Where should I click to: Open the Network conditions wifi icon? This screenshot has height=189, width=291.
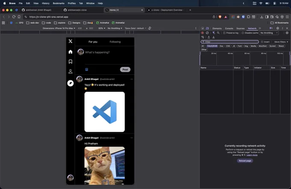click(202, 37)
